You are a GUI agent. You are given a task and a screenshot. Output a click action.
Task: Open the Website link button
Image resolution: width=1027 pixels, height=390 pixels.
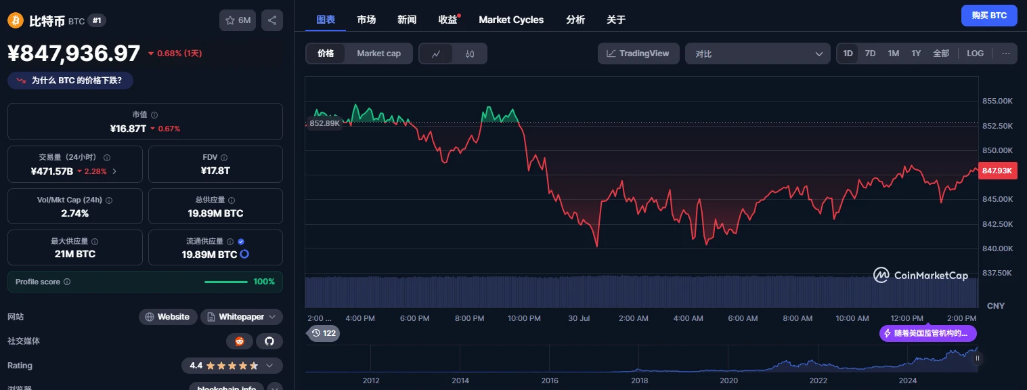(x=168, y=317)
